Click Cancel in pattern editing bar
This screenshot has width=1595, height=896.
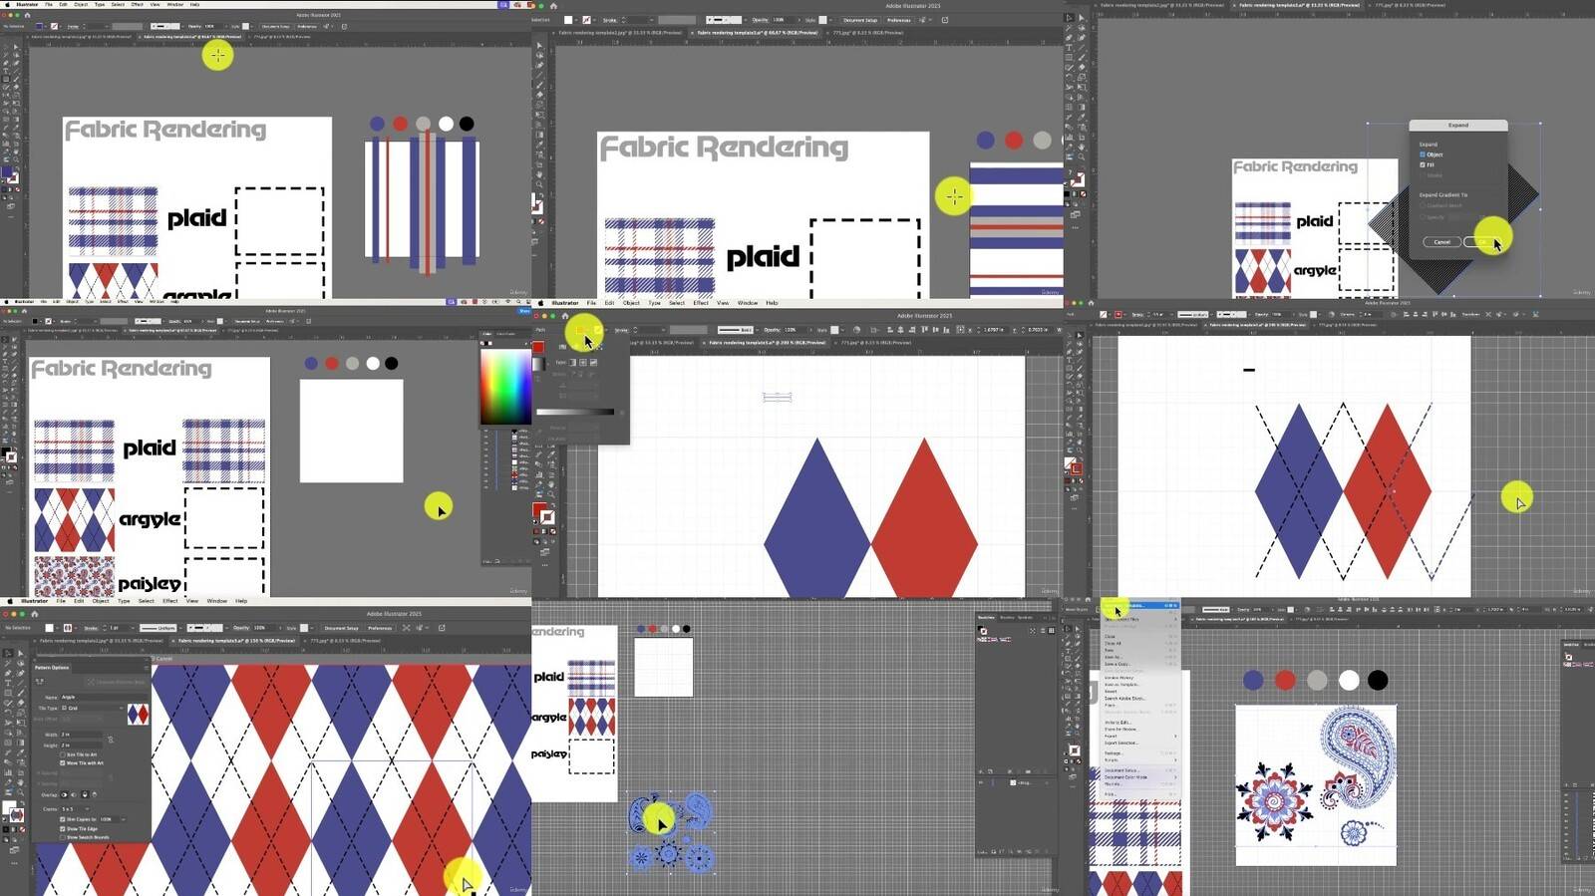pos(164,659)
